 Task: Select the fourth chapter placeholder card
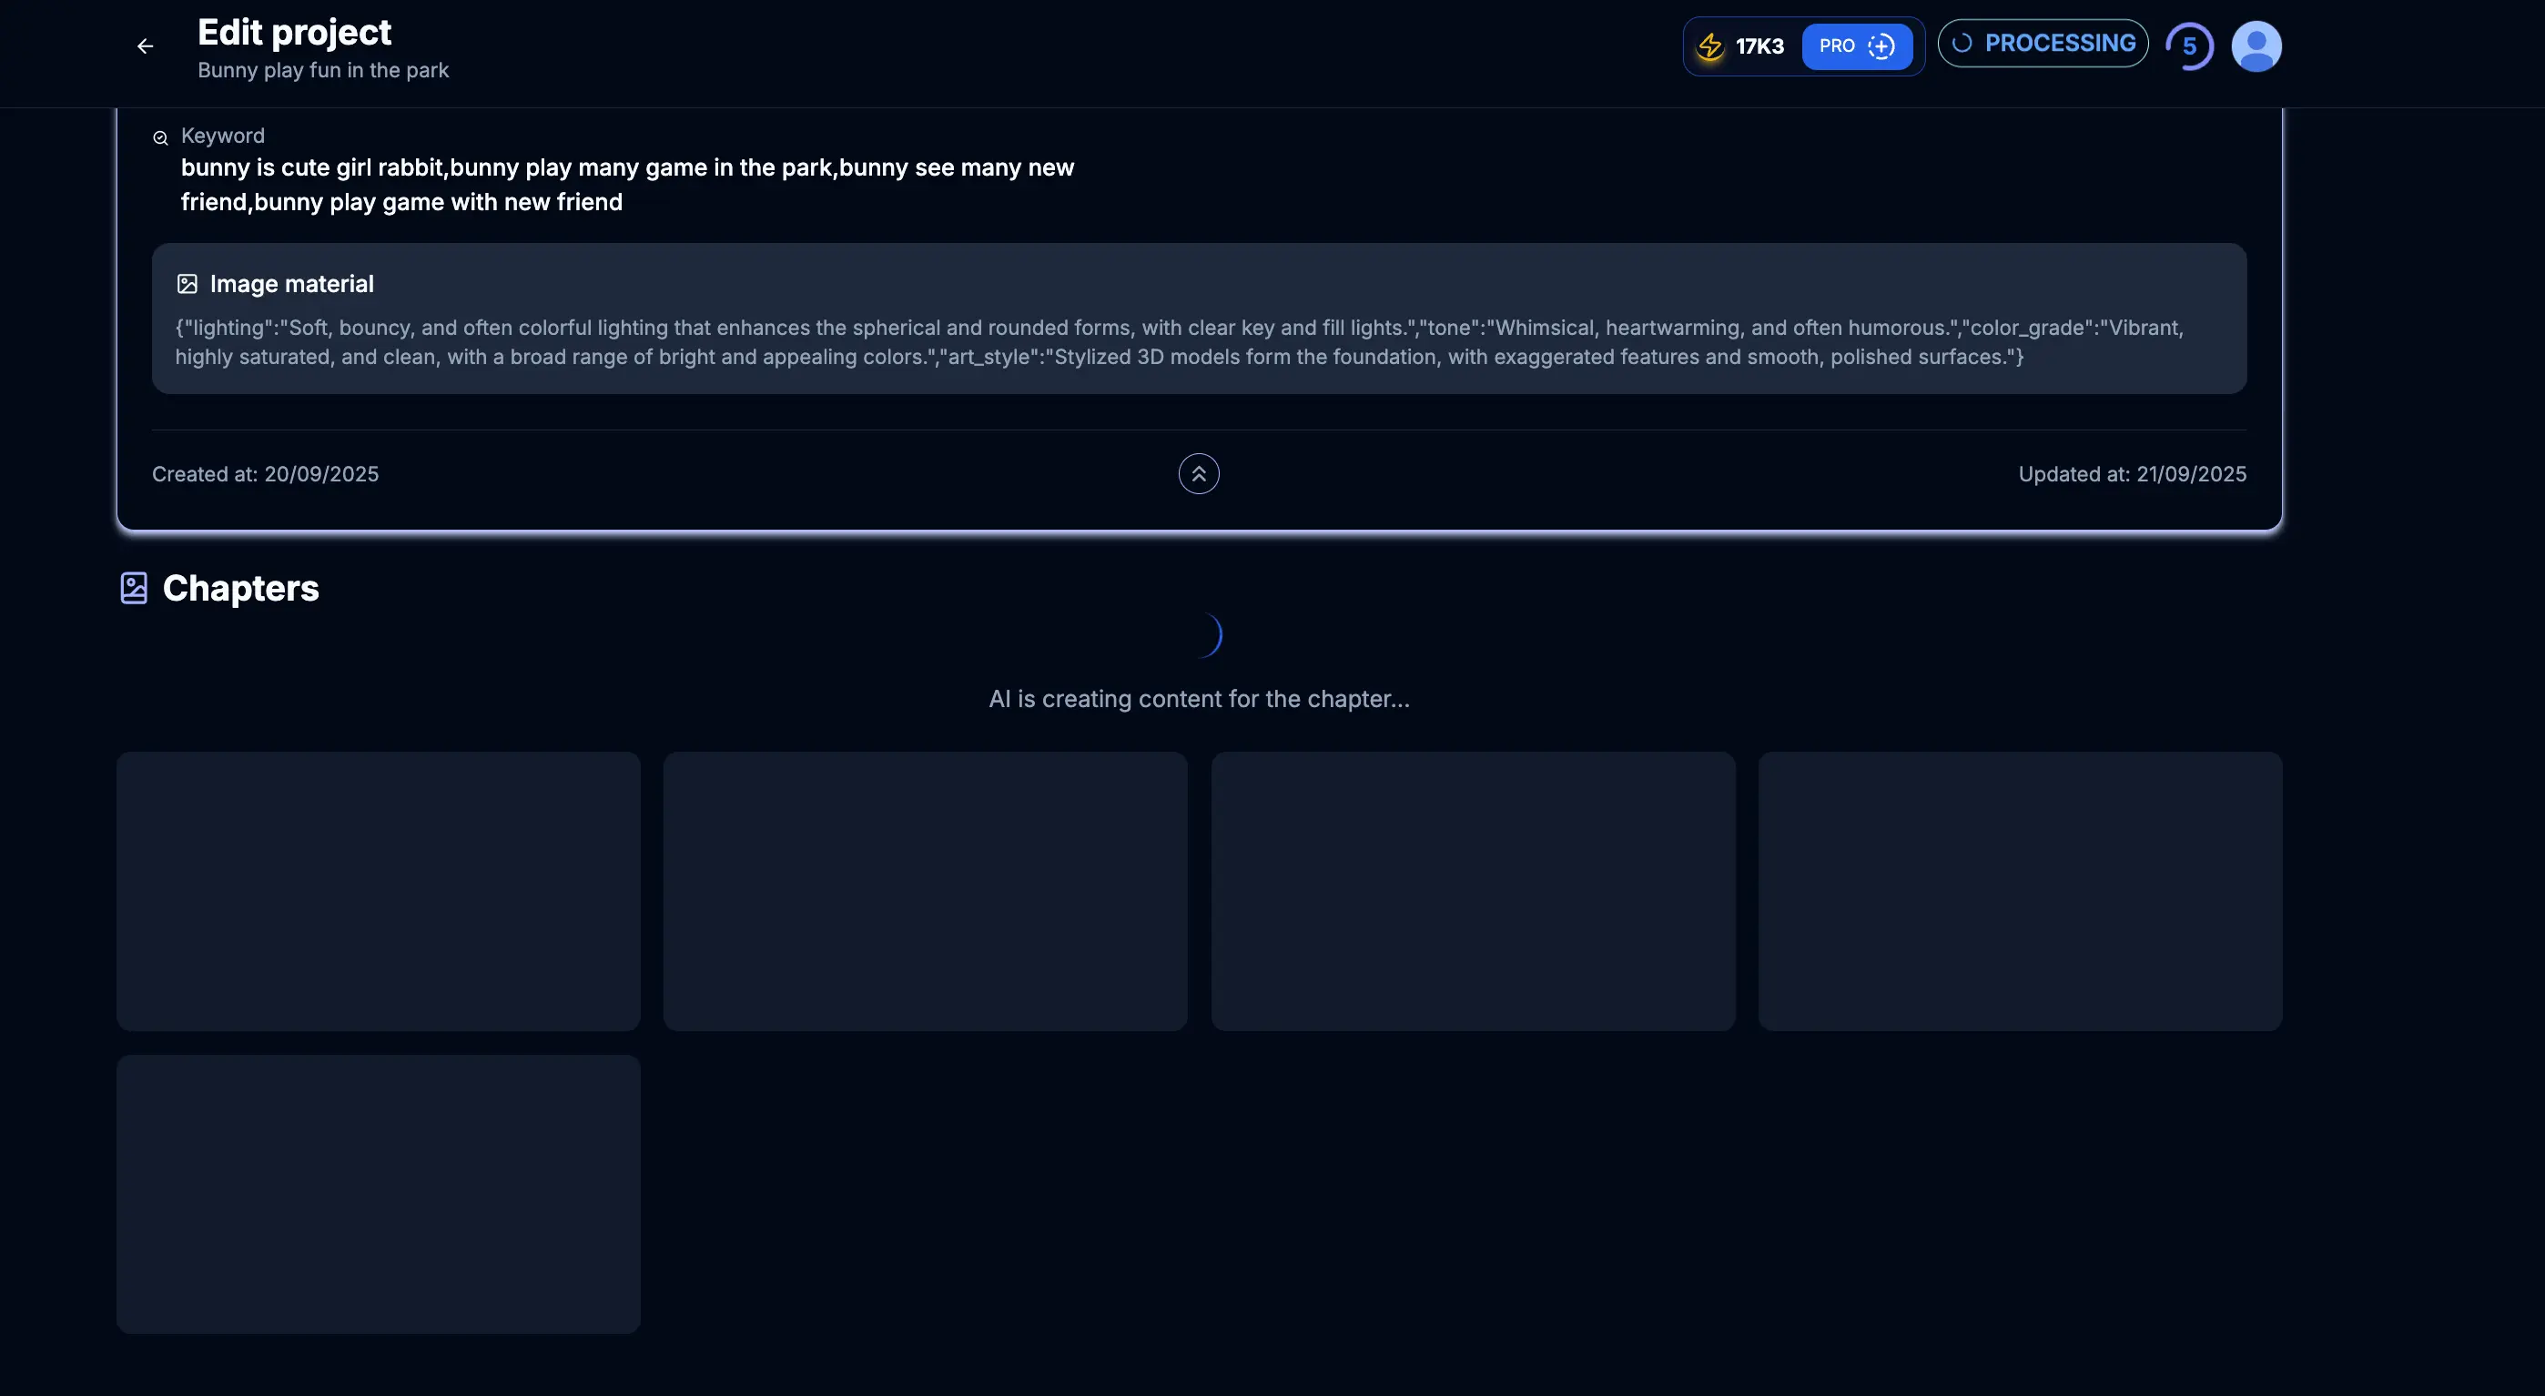pyautogui.click(x=2020, y=891)
